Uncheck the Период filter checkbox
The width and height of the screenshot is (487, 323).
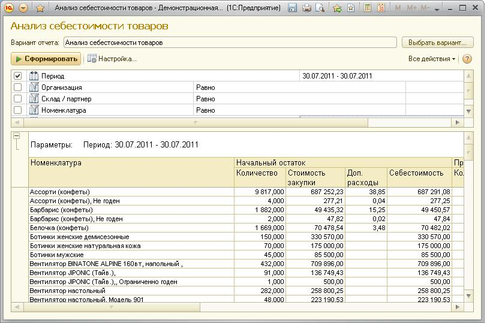(17, 76)
